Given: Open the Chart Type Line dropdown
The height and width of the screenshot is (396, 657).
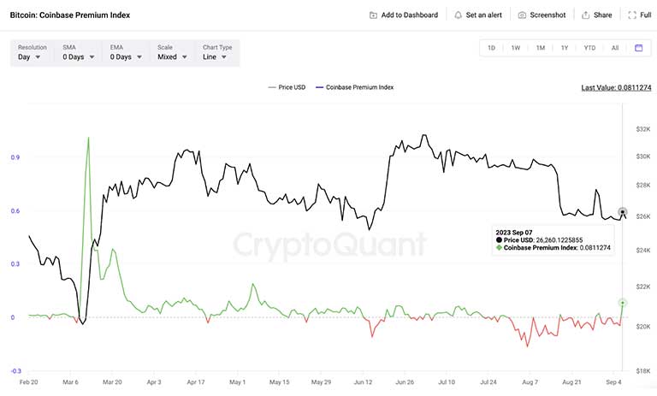Looking at the screenshot, I should click(217, 53).
